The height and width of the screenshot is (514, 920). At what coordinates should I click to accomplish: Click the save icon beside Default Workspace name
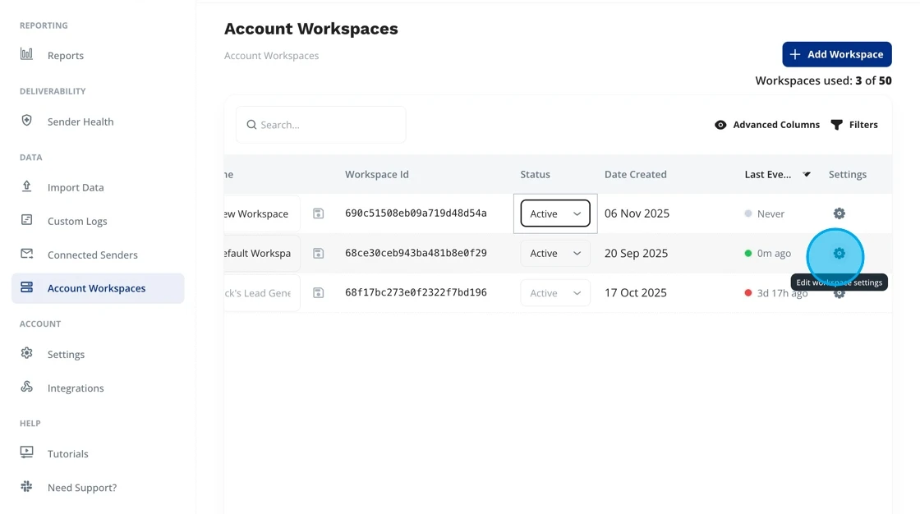319,254
